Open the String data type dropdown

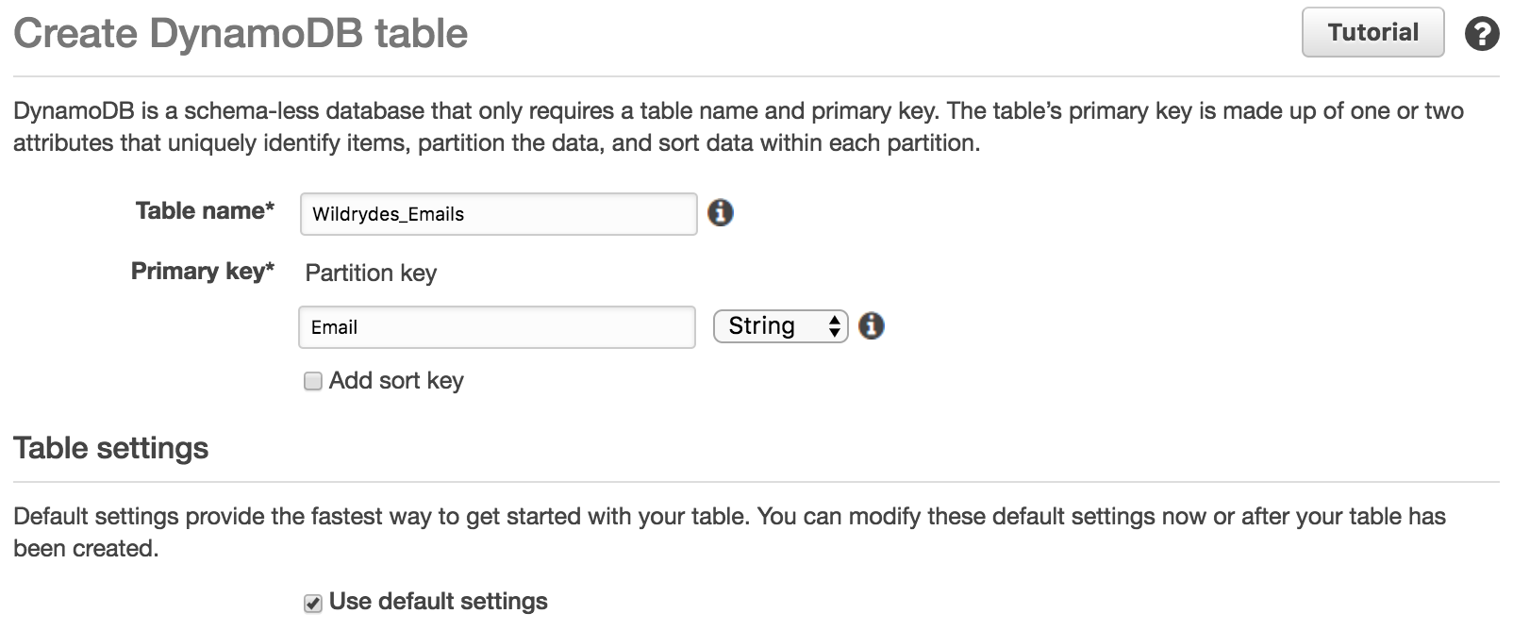[x=781, y=326]
